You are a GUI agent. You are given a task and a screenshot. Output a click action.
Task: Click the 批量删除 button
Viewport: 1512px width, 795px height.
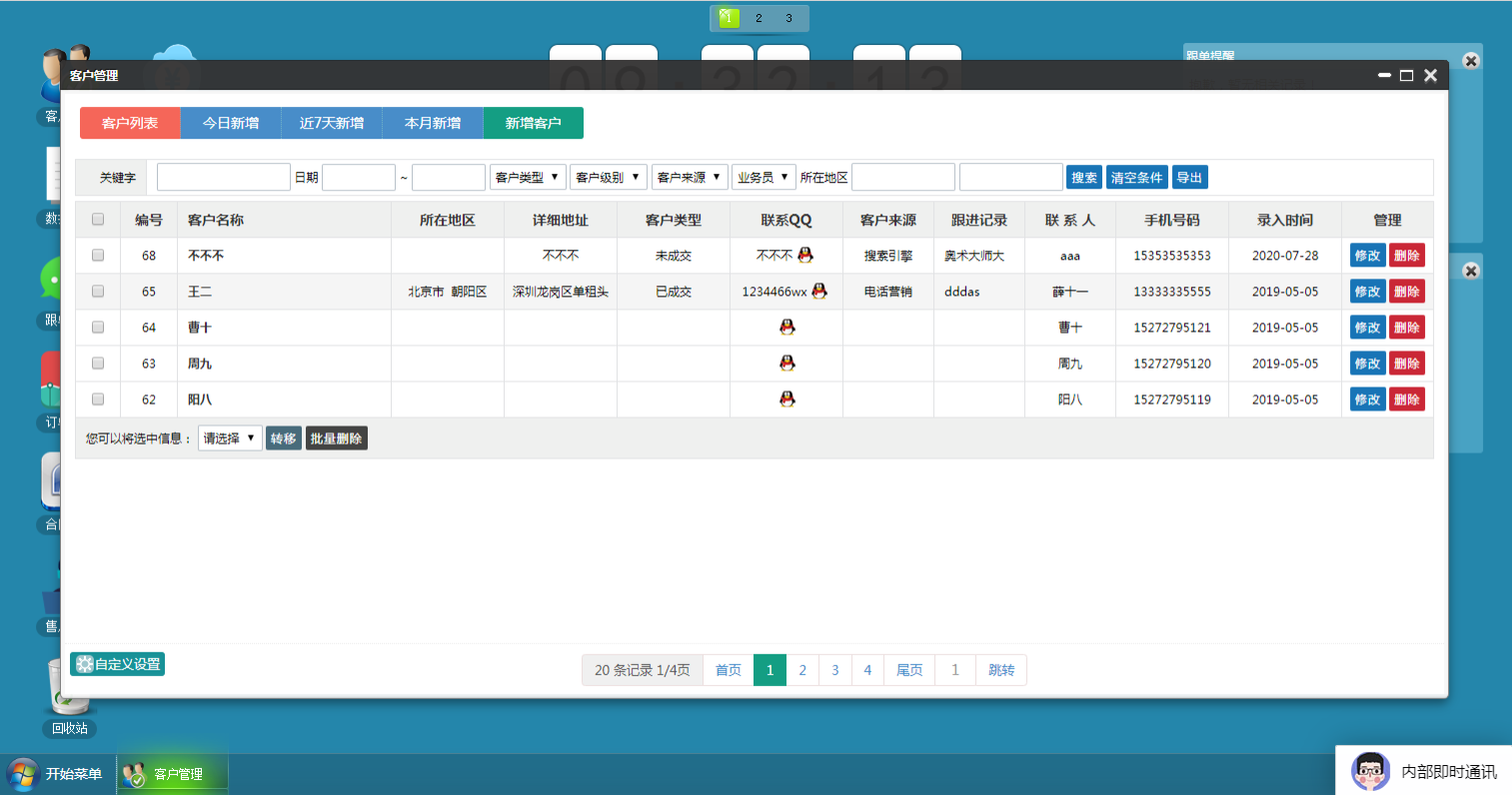point(337,438)
